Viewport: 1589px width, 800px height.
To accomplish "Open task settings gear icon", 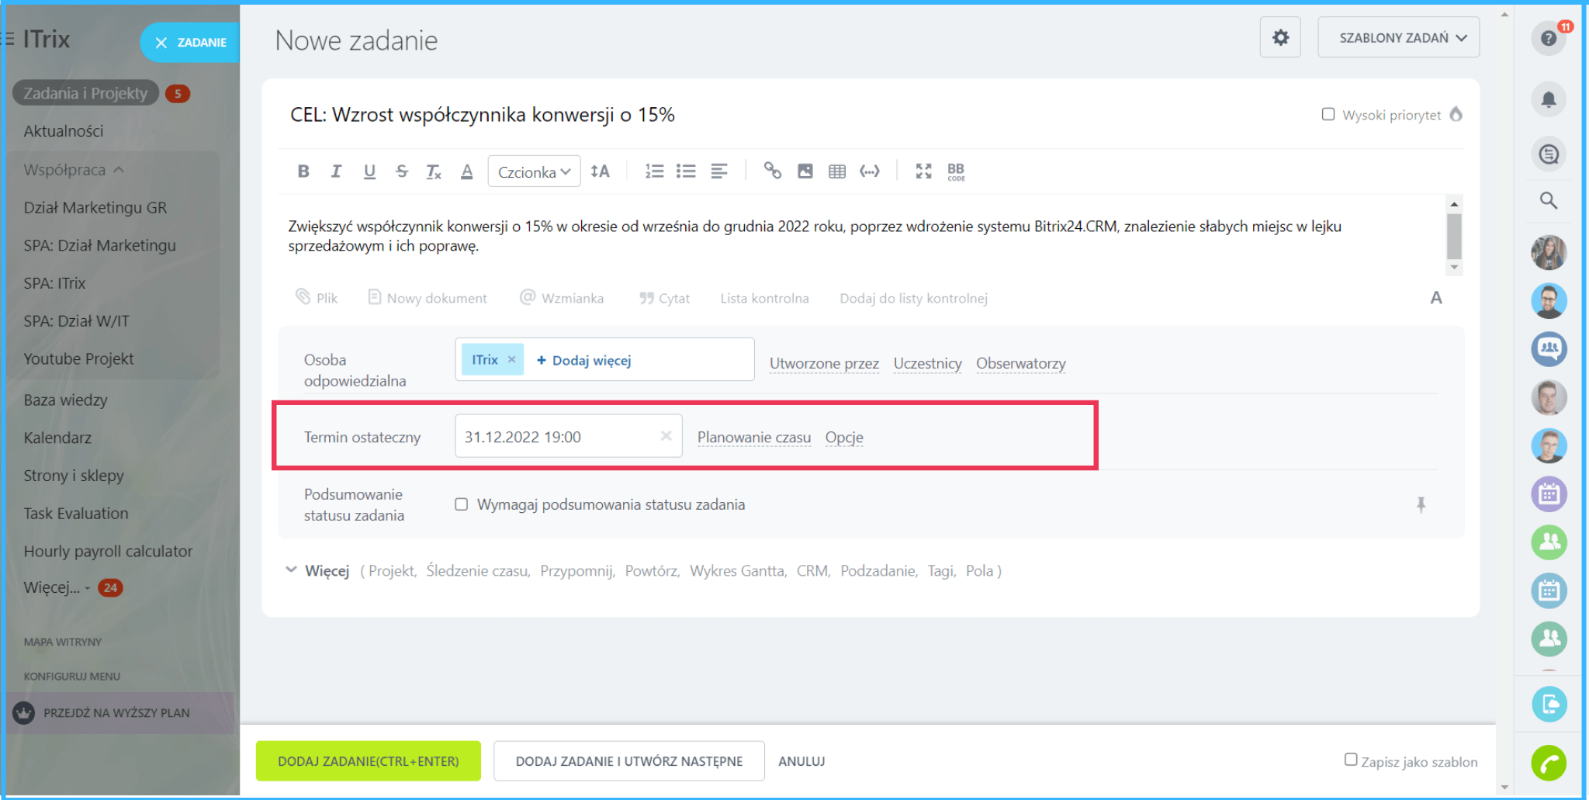I will point(1280,37).
